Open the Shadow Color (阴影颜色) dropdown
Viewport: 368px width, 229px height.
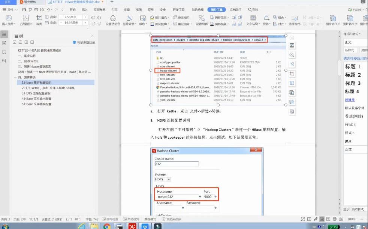pyautogui.click(x=220, y=24)
